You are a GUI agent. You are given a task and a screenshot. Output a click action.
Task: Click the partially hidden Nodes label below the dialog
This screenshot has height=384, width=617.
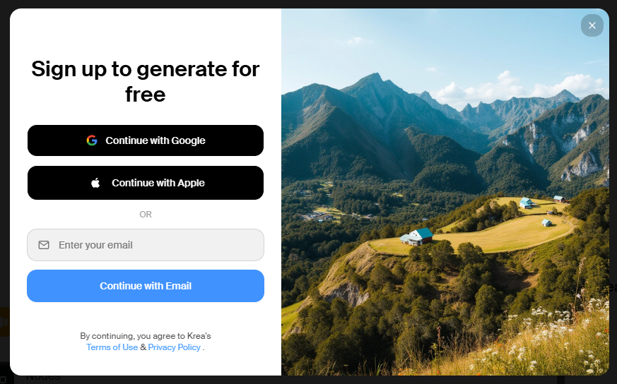pyautogui.click(x=43, y=378)
